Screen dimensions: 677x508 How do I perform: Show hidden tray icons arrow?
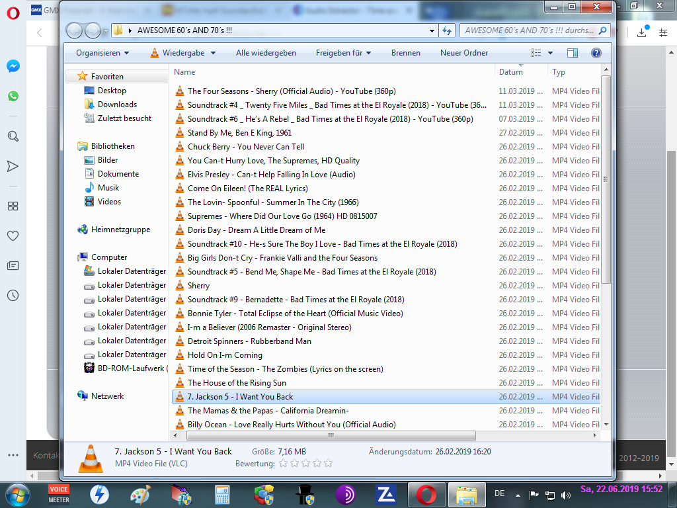click(x=518, y=495)
